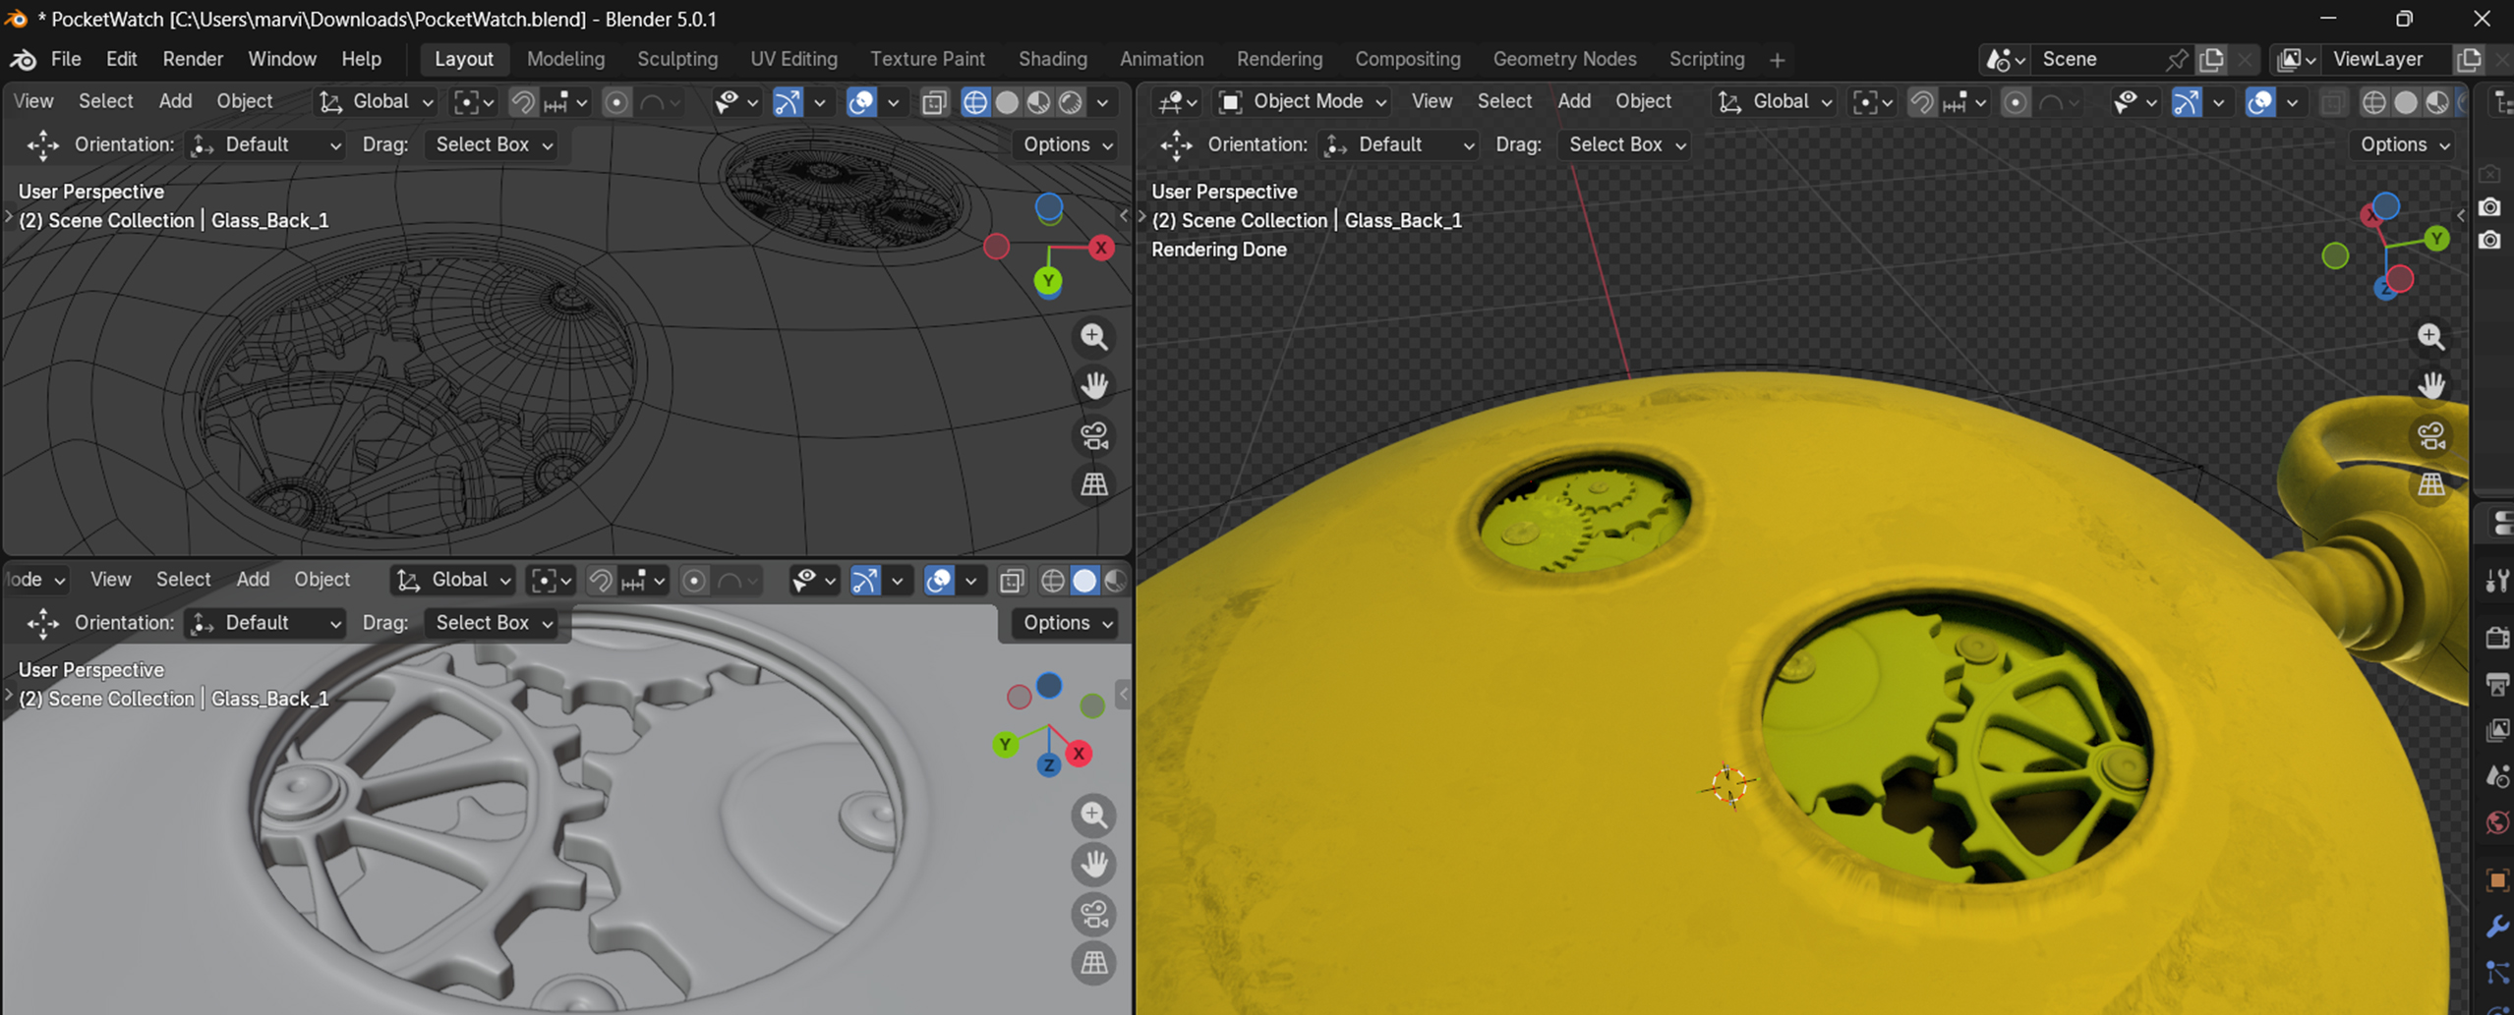Toggle show overlays in bottom-left viewport header
The width and height of the screenshot is (2514, 1015).
pyautogui.click(x=939, y=581)
